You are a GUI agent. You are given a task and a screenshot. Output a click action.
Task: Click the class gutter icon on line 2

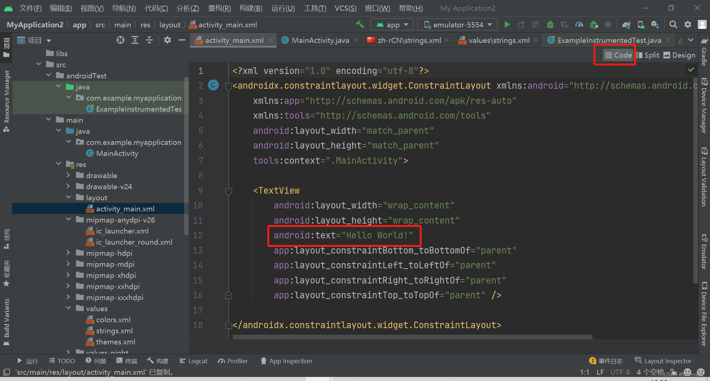[213, 85]
